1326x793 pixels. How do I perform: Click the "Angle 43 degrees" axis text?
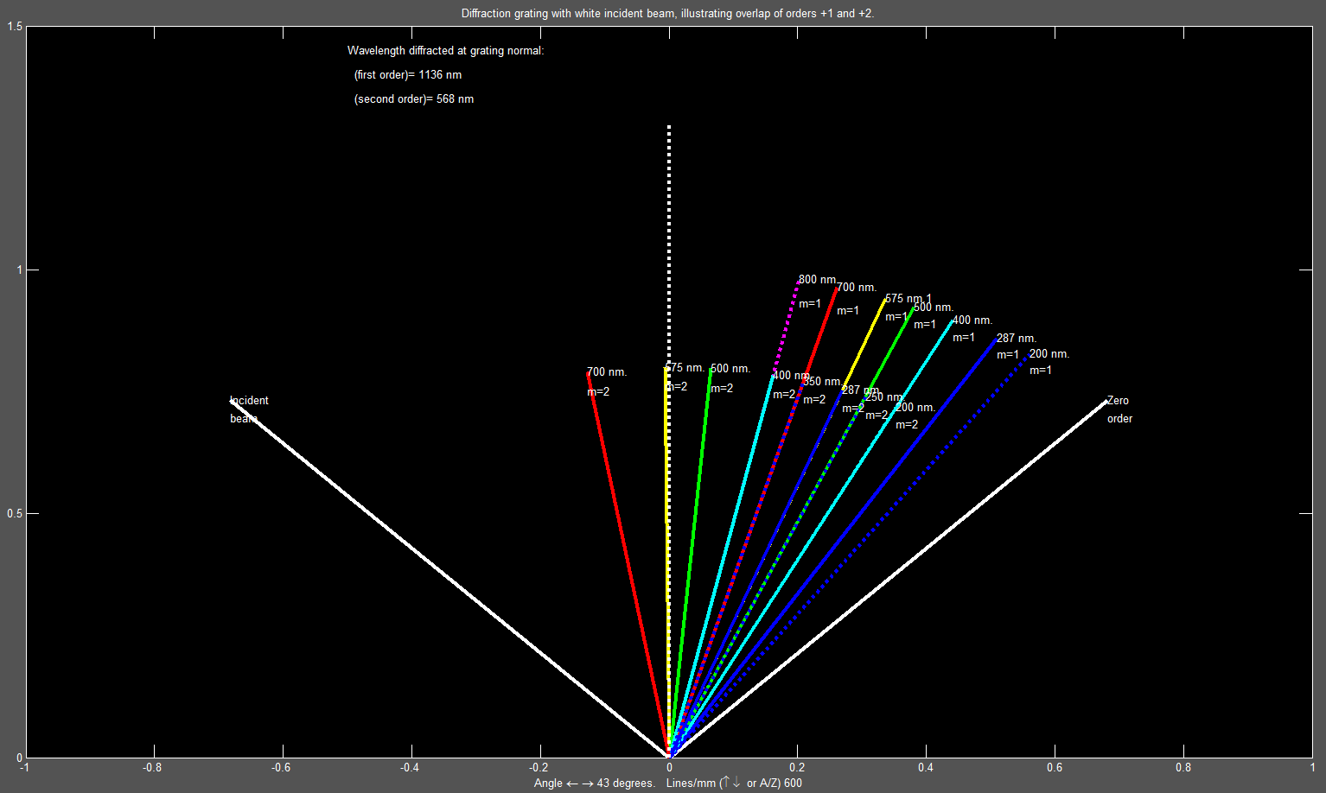[594, 783]
